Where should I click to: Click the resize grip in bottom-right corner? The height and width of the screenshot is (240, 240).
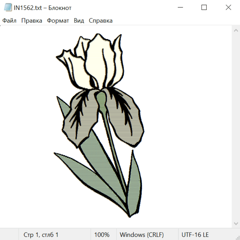[x=237, y=237]
